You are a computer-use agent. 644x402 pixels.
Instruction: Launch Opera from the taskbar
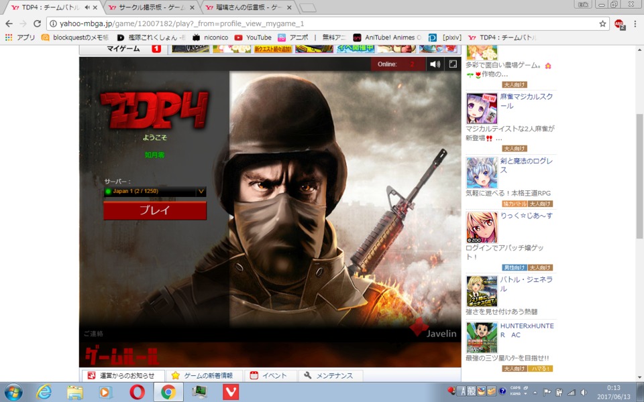137,393
